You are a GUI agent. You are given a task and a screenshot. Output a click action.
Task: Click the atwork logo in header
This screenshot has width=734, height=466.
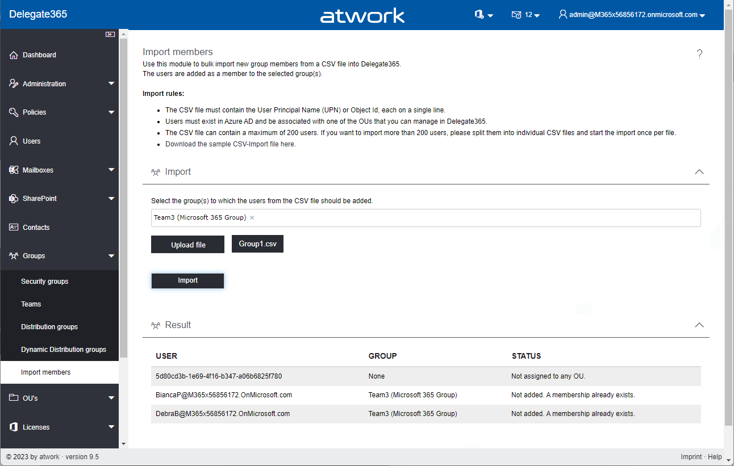362,15
